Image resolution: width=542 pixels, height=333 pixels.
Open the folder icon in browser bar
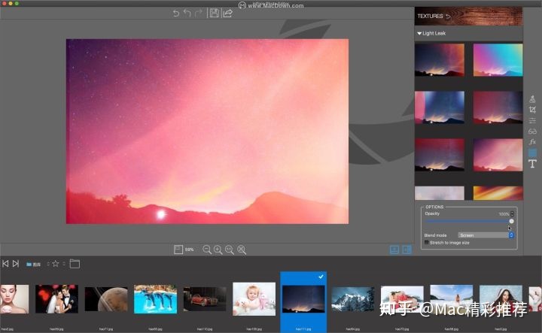pos(75,264)
